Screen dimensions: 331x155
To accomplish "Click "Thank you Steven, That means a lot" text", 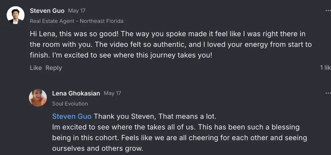I will pos(156,116).
